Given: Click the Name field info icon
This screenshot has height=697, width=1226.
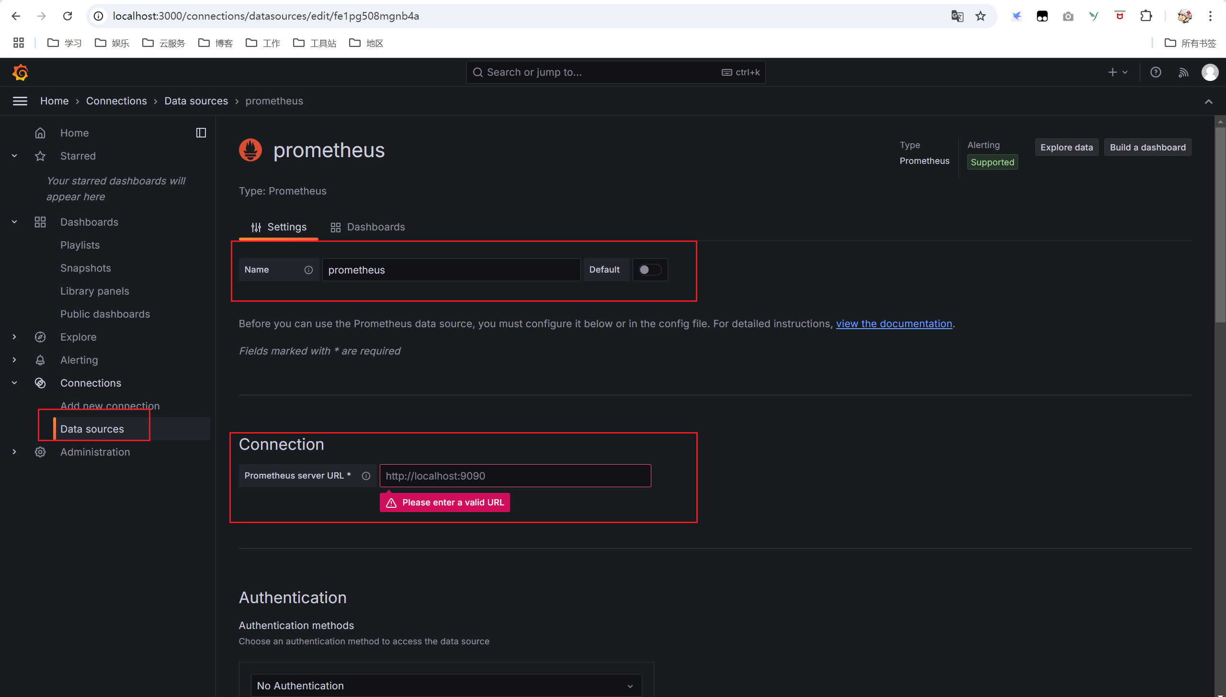Looking at the screenshot, I should pos(308,270).
